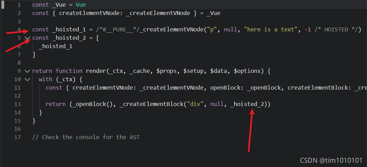Click _Vue variable name on line 1

click(x=59, y=5)
